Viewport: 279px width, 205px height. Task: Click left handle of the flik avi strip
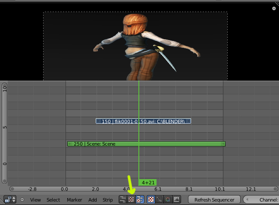pos(98,121)
